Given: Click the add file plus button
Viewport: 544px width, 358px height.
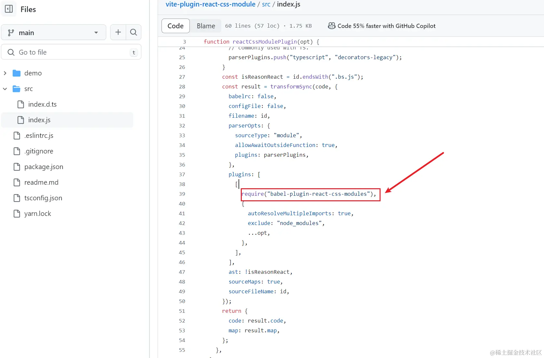Looking at the screenshot, I should tap(118, 32).
